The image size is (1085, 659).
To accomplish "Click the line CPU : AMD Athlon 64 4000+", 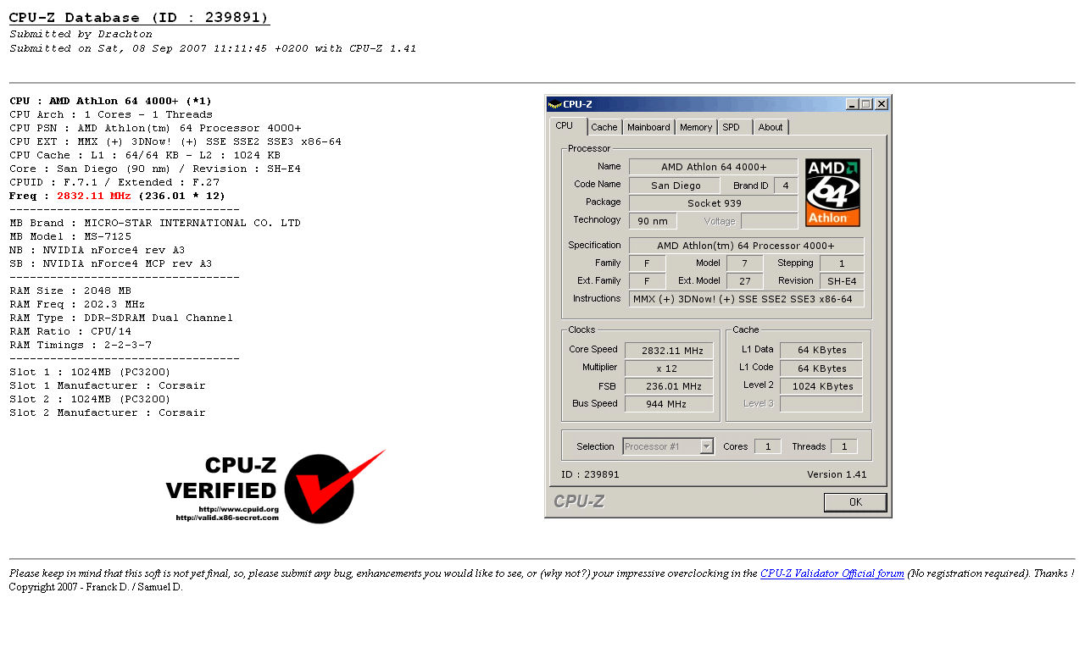I will [110, 101].
